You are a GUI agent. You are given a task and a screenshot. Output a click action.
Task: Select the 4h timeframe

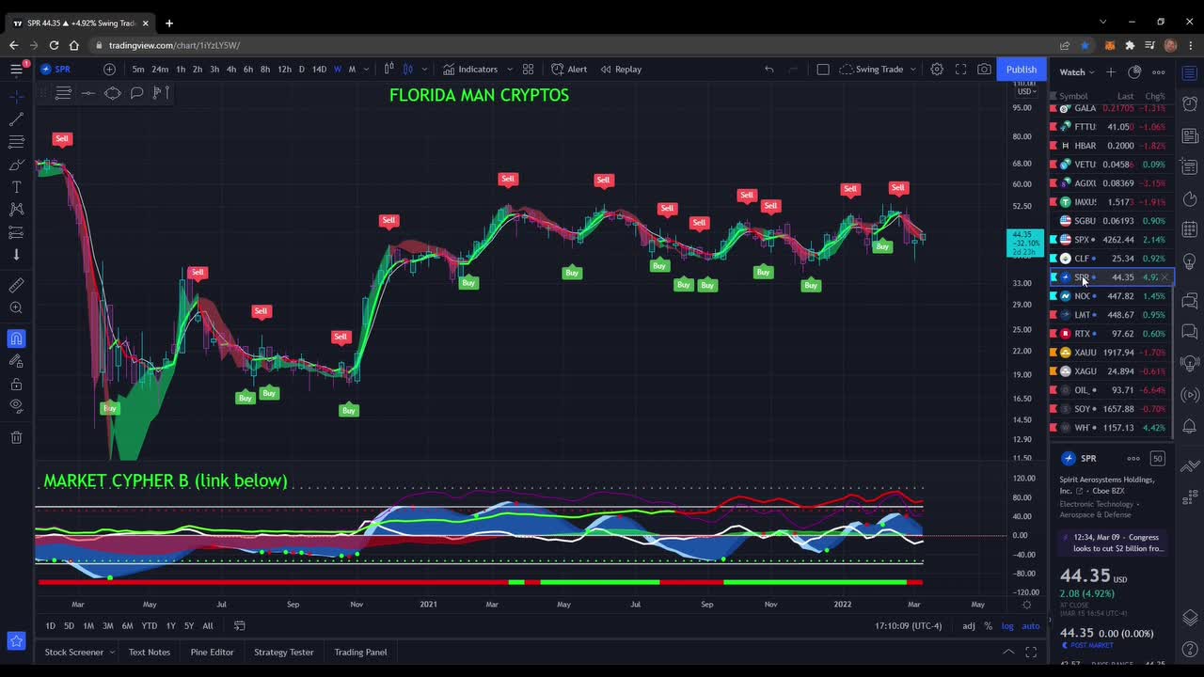tap(231, 69)
